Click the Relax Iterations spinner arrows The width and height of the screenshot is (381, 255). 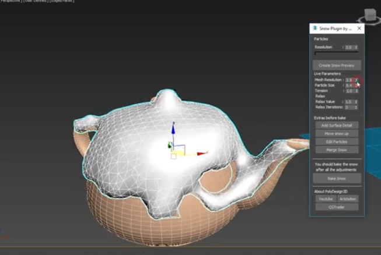(356, 107)
